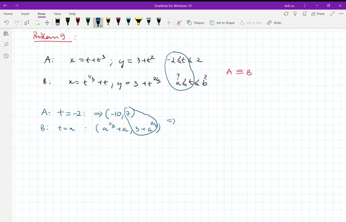Choose the Insert Space tool
Viewport: 346px width, 222px height.
point(47,23)
